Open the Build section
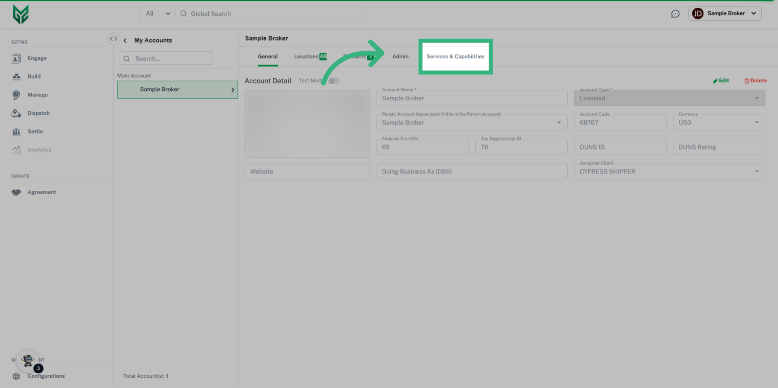Screen dimensions: 778x388 [16, 76]
